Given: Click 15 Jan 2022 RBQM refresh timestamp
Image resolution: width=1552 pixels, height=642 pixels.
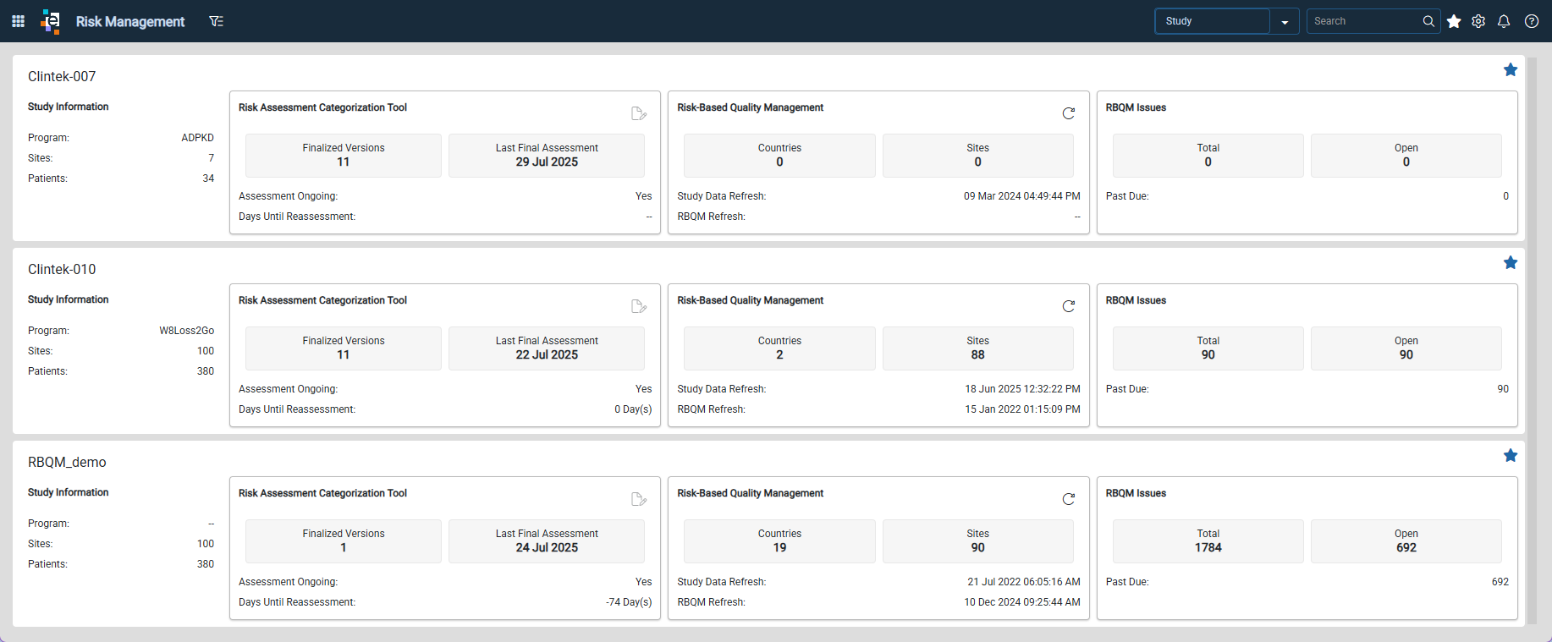Looking at the screenshot, I should [1022, 409].
